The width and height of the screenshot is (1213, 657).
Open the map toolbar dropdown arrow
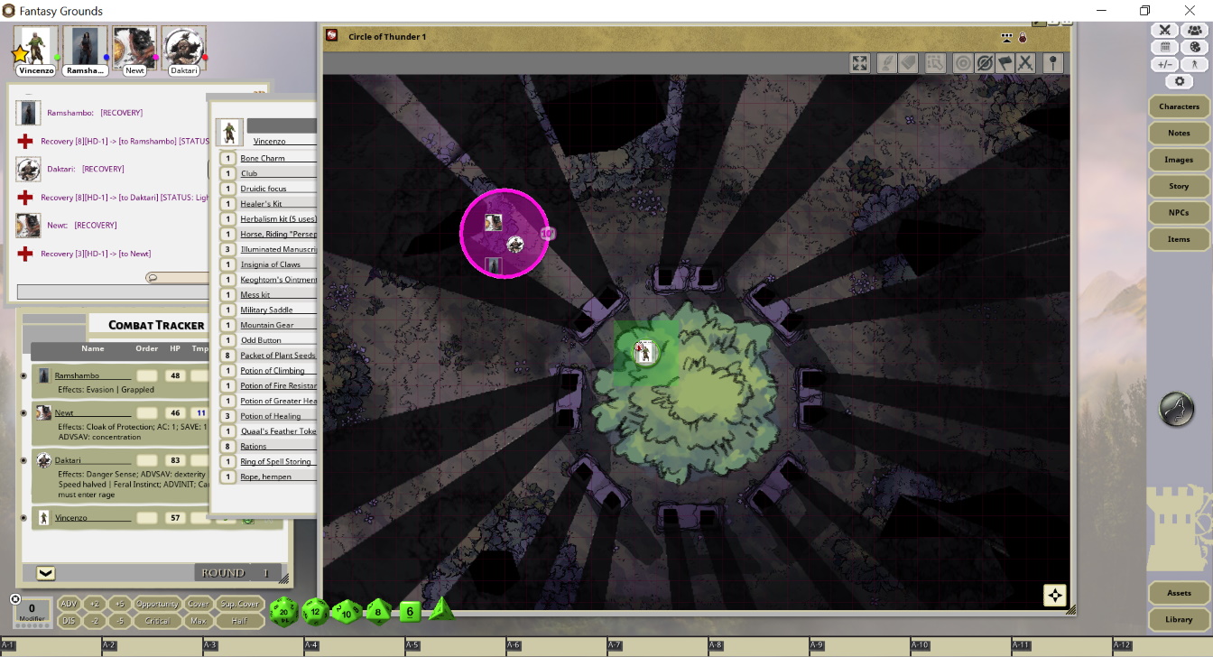(x=1006, y=37)
